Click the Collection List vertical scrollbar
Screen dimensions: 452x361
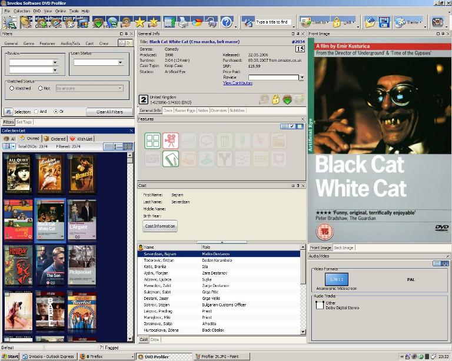click(129, 247)
